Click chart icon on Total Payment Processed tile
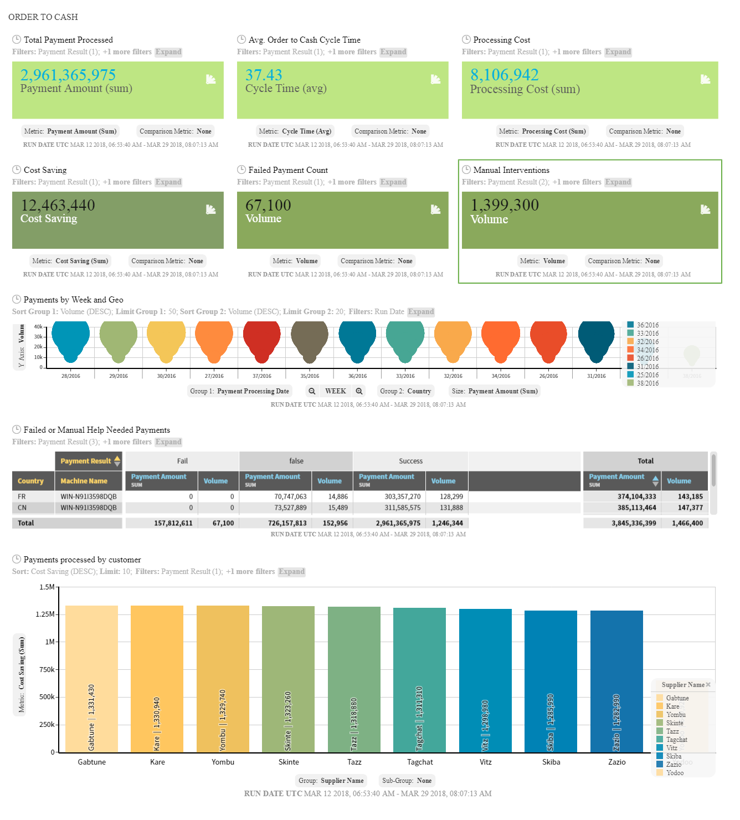740x820 pixels. [x=211, y=79]
